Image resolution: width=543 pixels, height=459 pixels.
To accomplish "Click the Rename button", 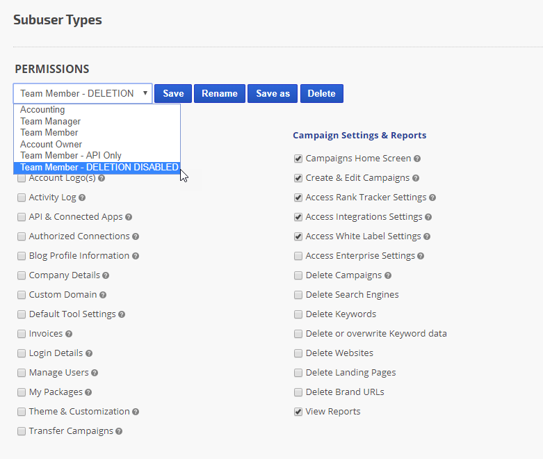I will pyautogui.click(x=220, y=93).
